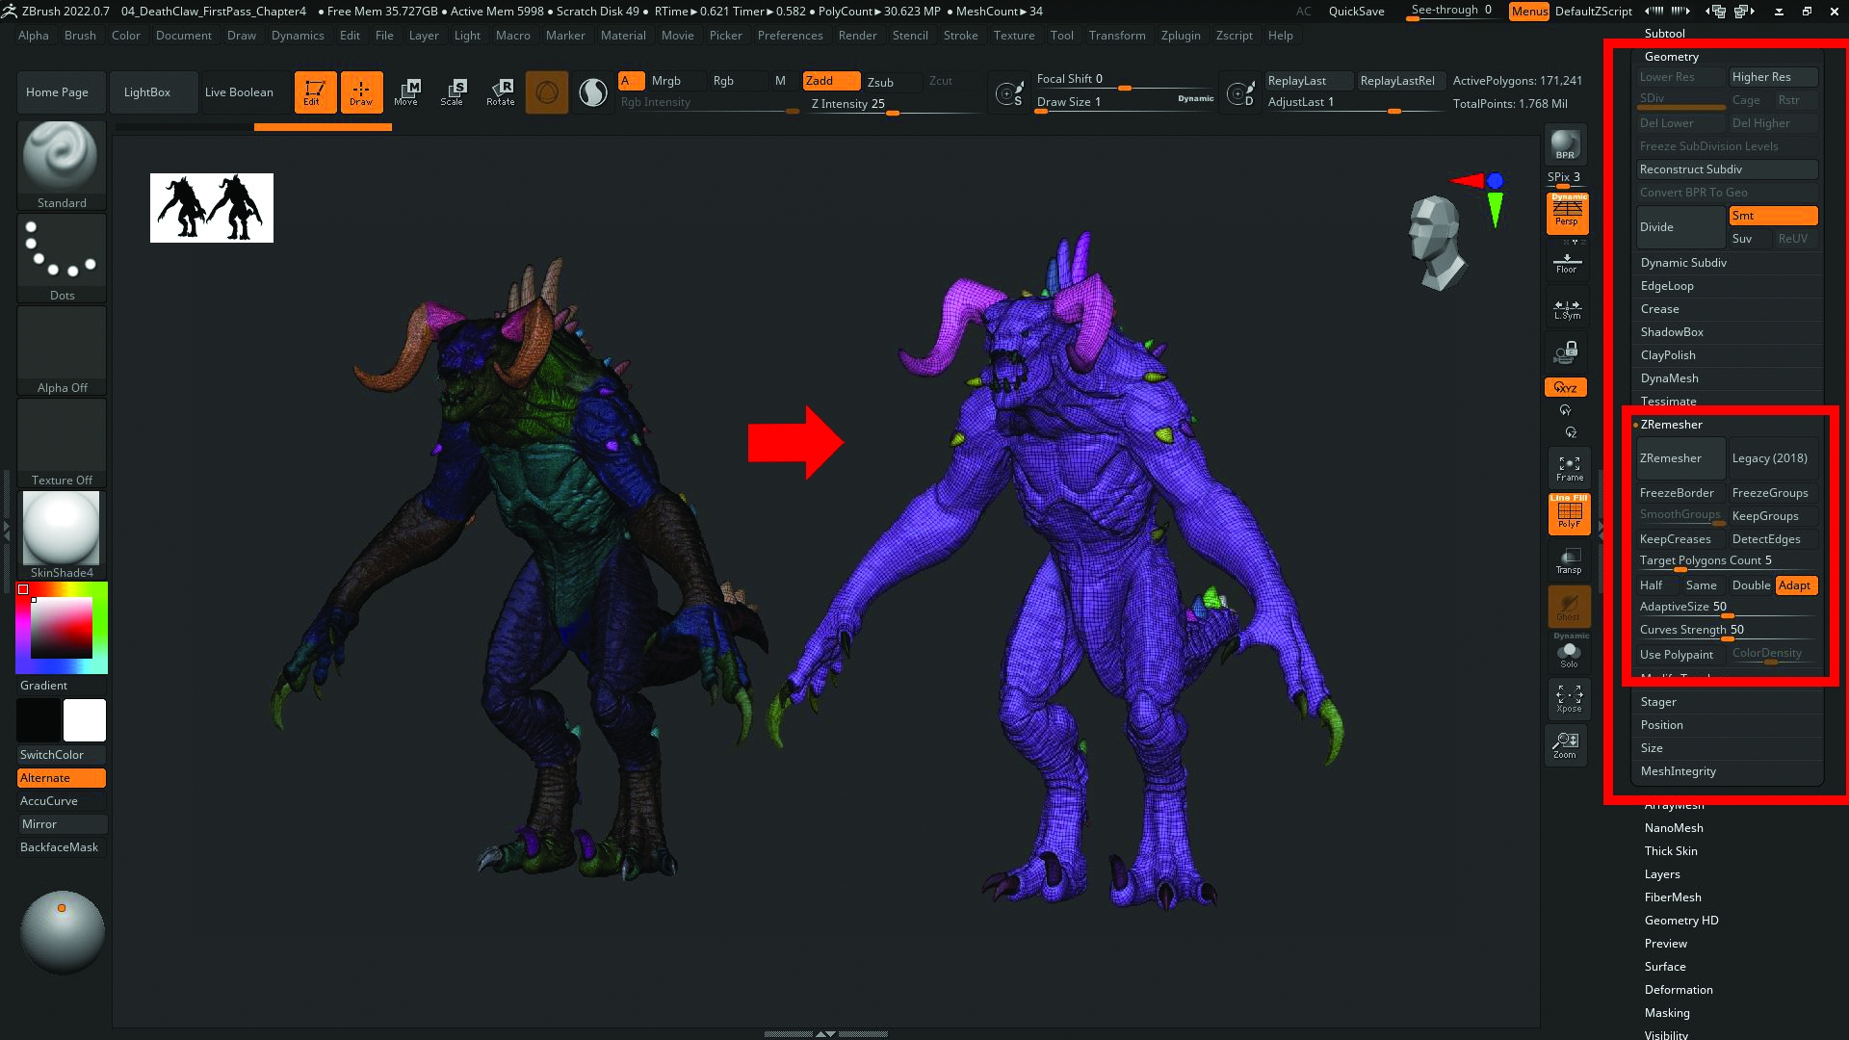
Task: Expand the Surface panel section
Action: click(x=1665, y=967)
